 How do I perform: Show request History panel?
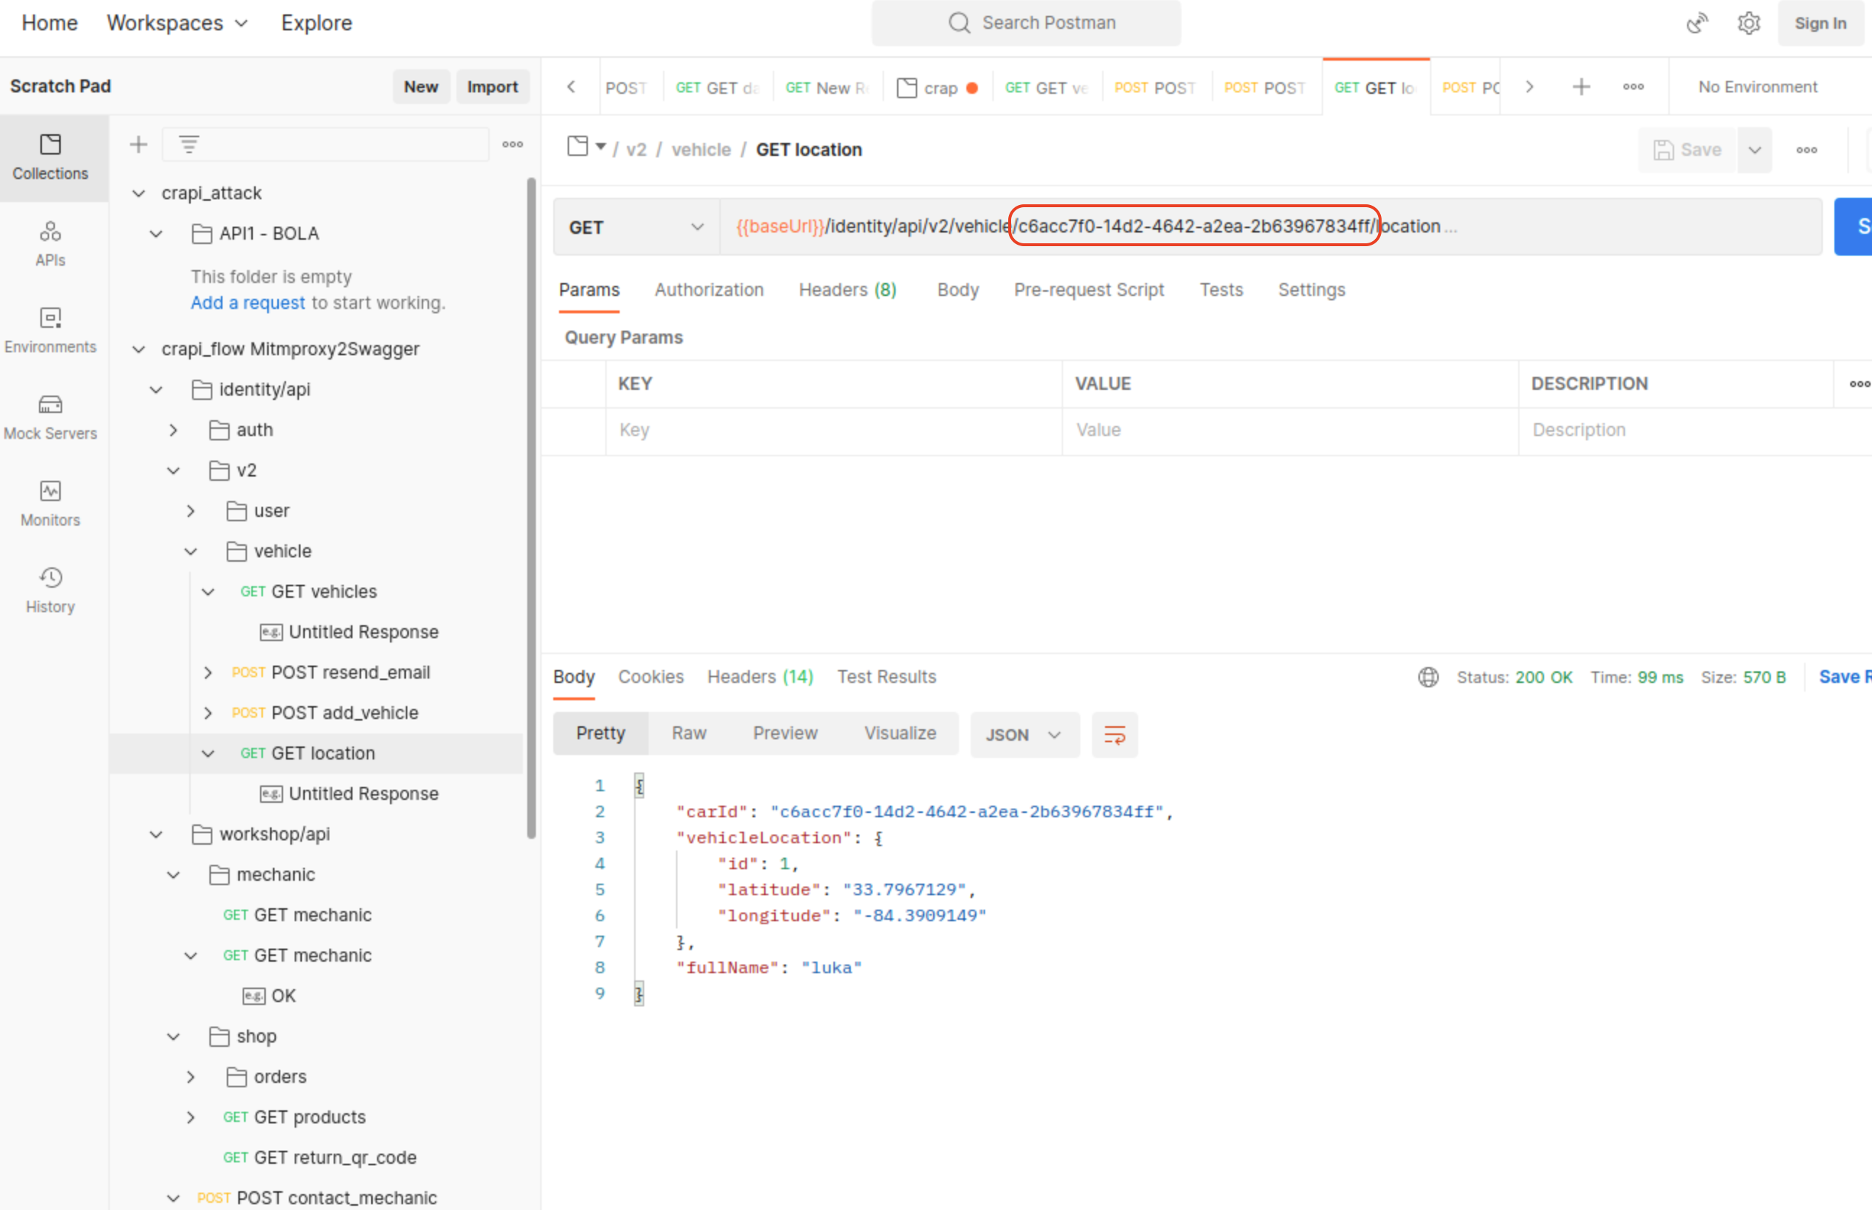tap(51, 589)
